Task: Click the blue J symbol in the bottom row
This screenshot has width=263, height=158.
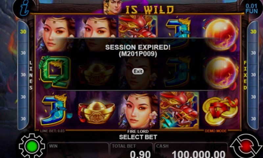Action: click(x=55, y=110)
